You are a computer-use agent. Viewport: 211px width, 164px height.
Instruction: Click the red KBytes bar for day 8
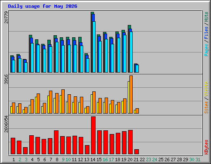tap(56, 142)
